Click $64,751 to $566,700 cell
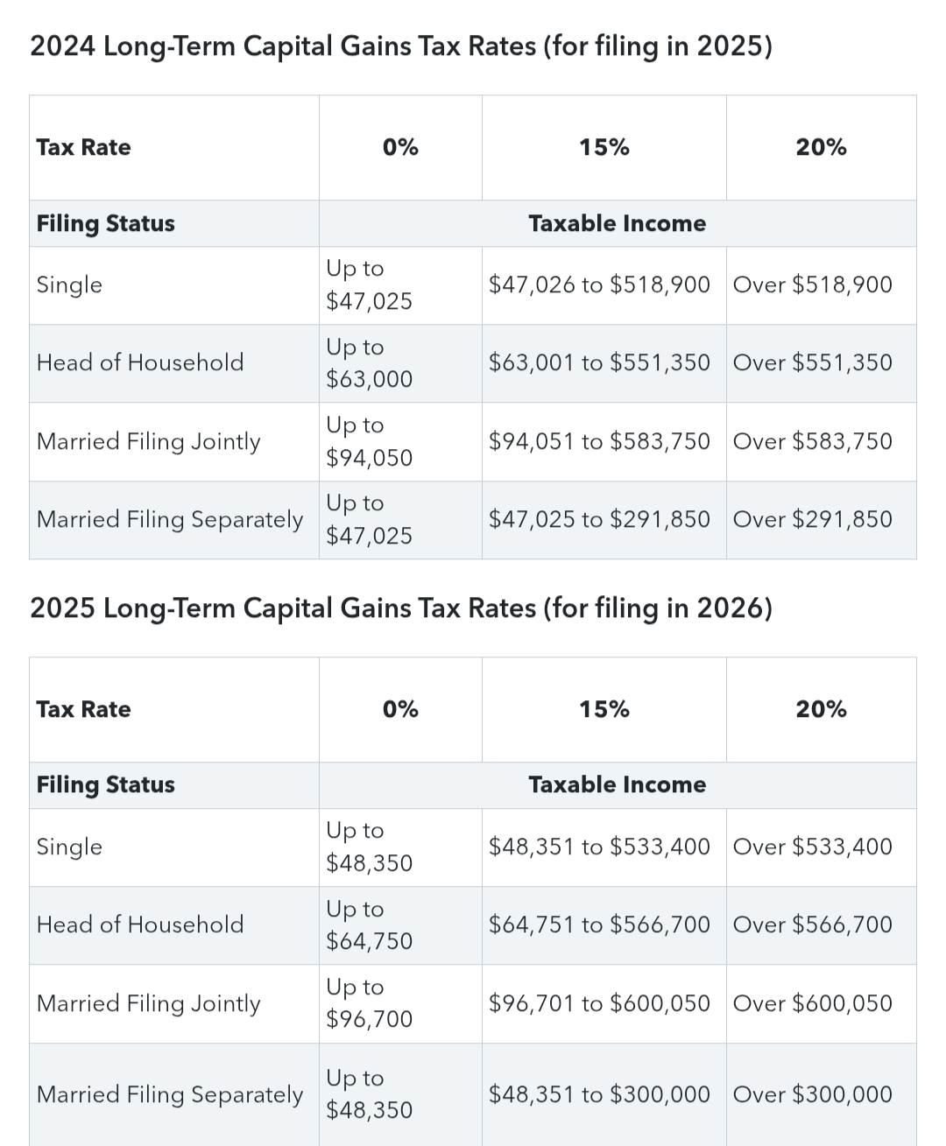 [x=604, y=925]
